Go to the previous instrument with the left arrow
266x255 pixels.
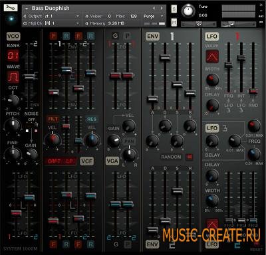click(x=154, y=8)
